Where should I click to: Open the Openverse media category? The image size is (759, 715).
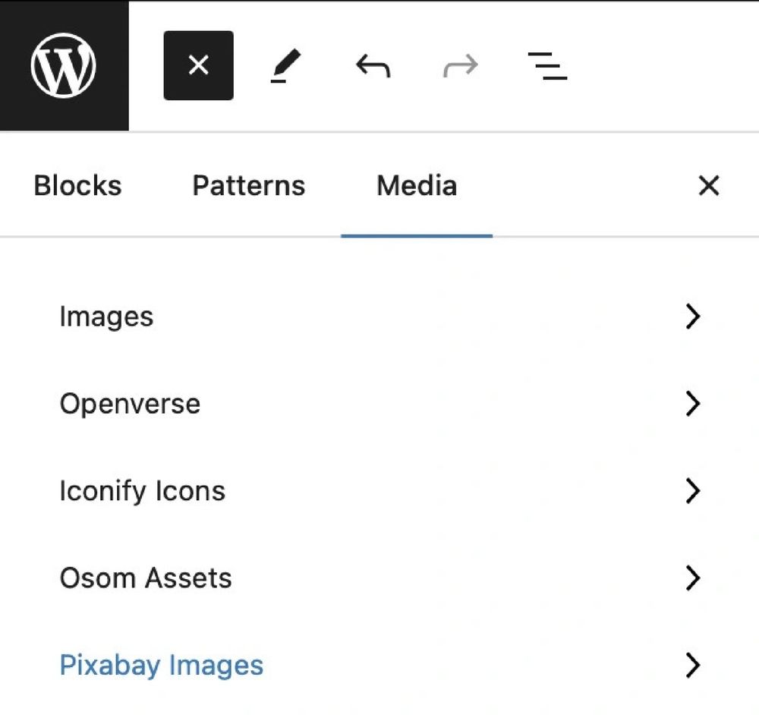[130, 404]
